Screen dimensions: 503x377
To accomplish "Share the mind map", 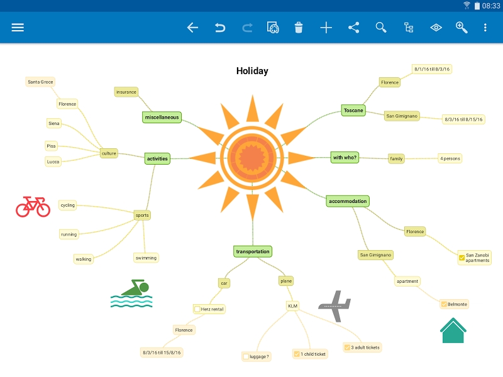I will pos(353,28).
